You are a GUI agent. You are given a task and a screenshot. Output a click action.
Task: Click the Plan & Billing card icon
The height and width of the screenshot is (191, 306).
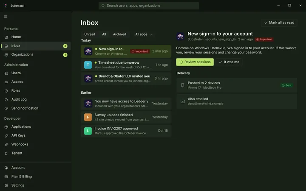click(x=6, y=177)
